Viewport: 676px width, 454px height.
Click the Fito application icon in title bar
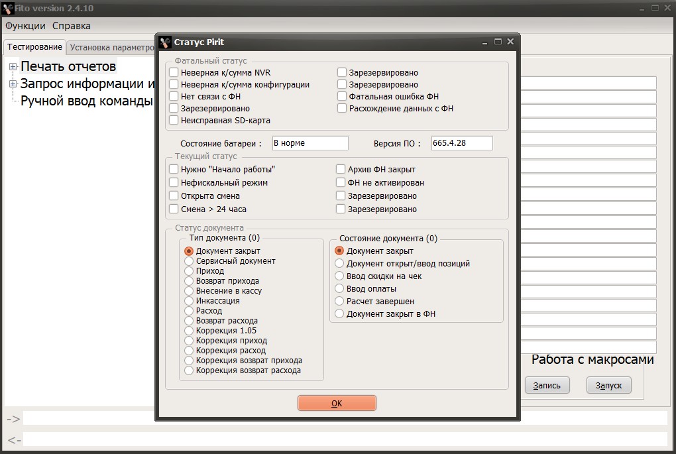click(x=8, y=8)
